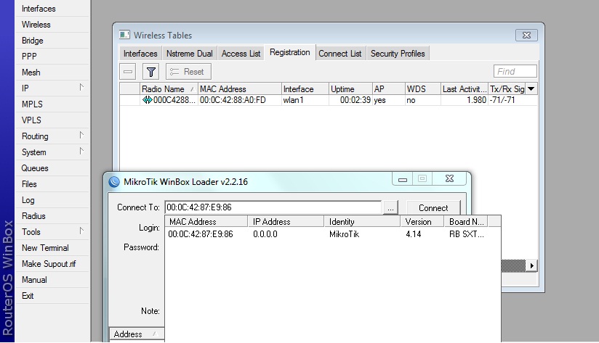The width and height of the screenshot is (599, 343).
Task: Click the 0.0.0.0 IP address cell
Action: click(265, 234)
